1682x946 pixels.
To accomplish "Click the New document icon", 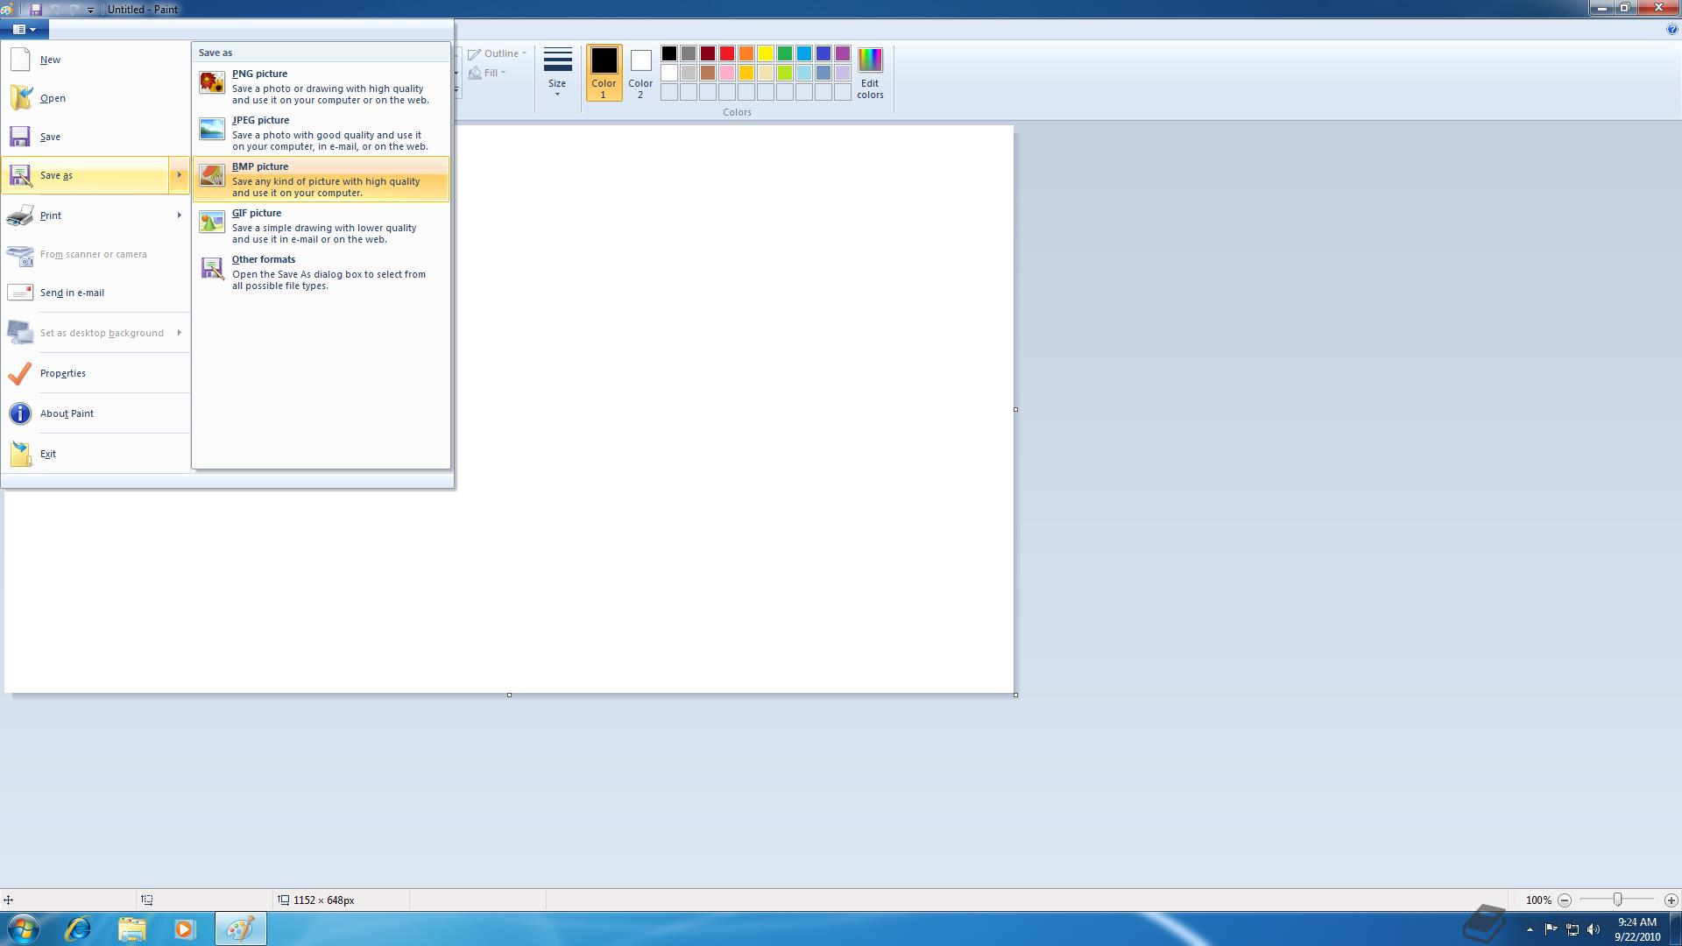I will pos(20,60).
